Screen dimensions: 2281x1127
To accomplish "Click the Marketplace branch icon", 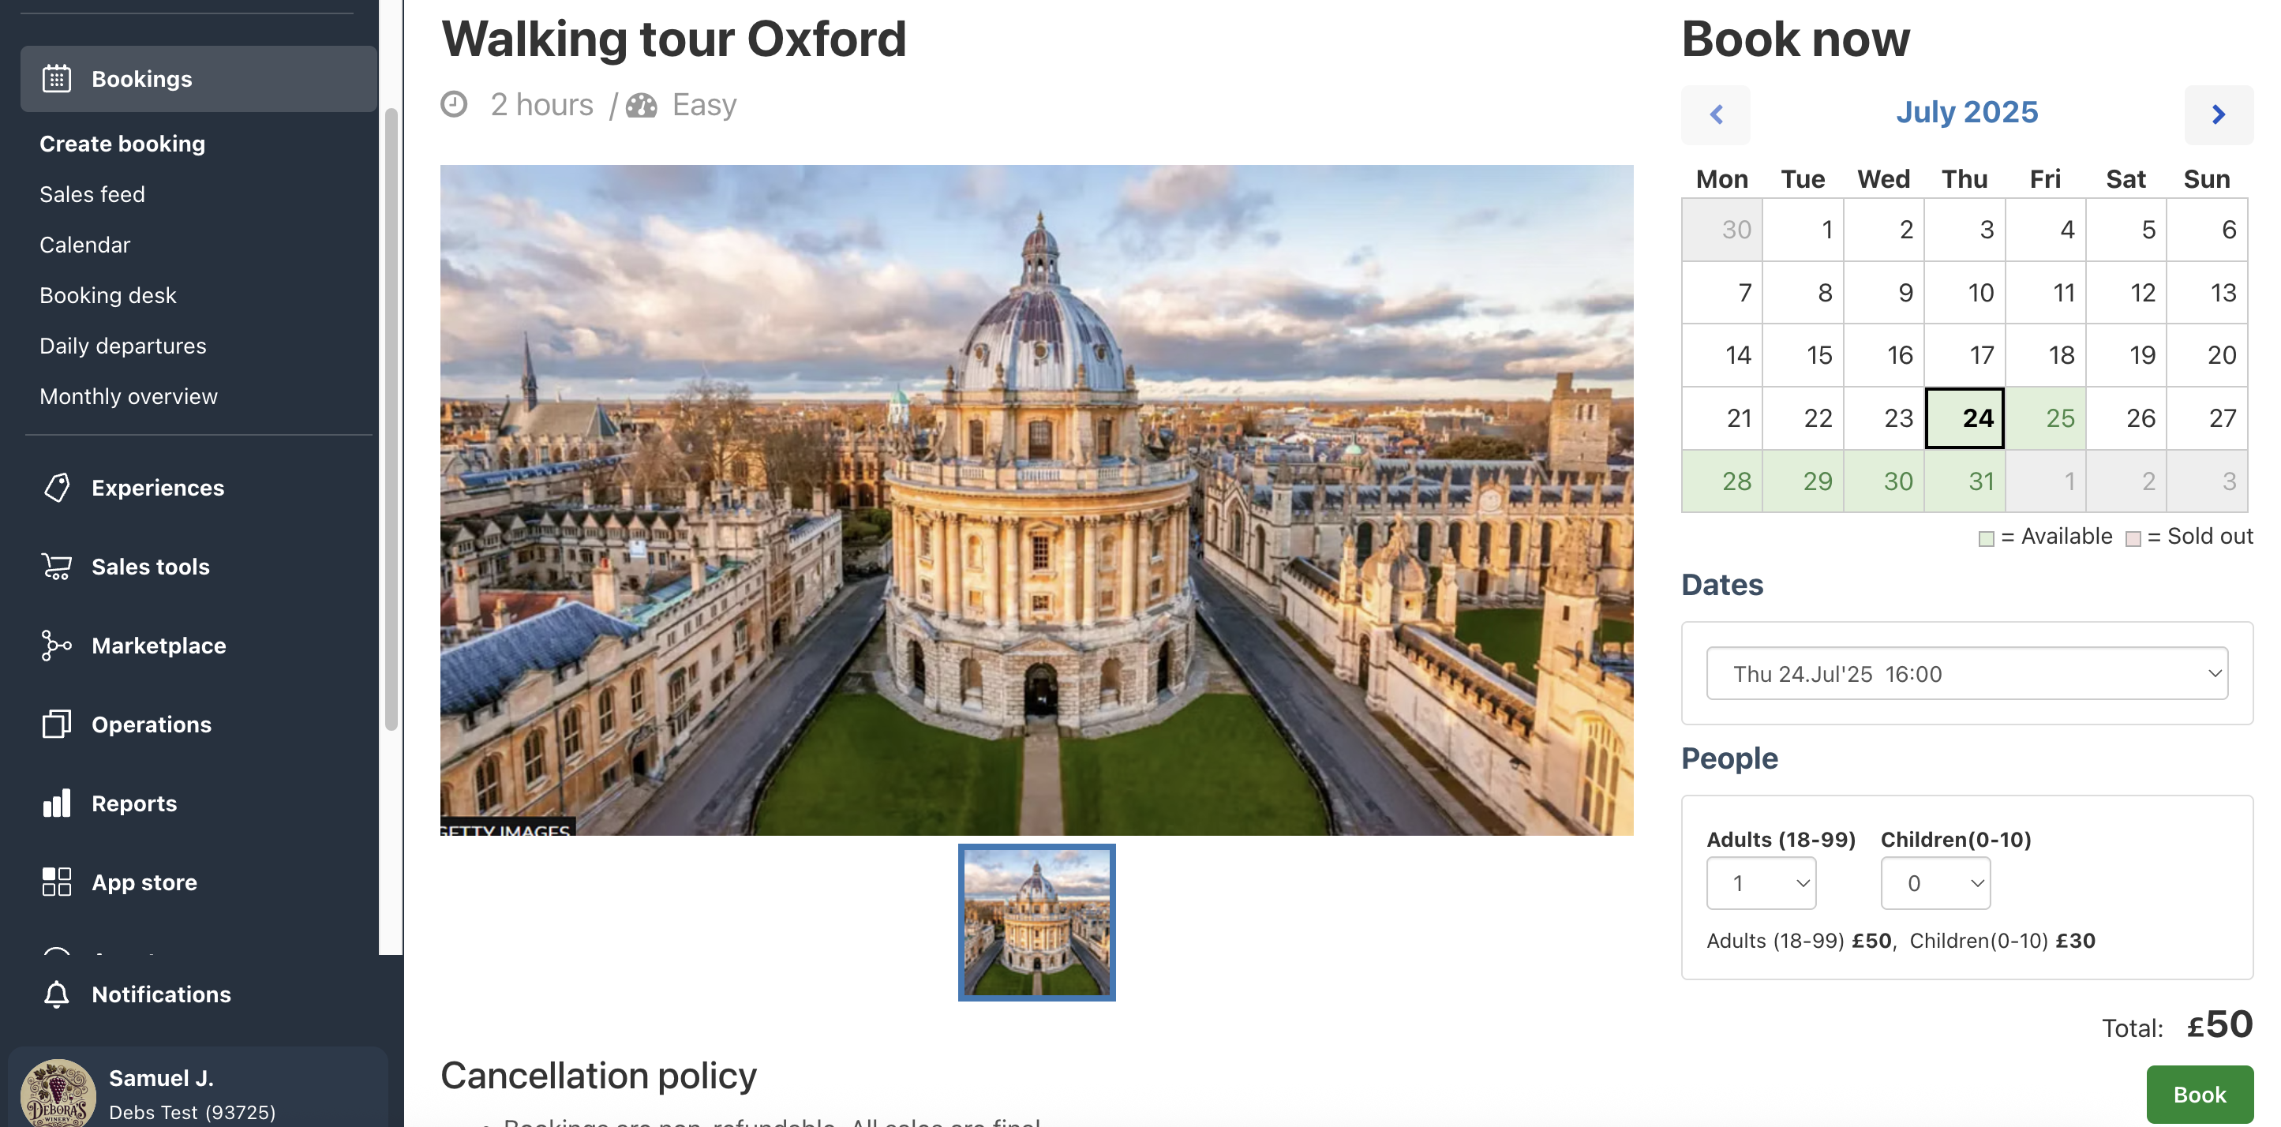I will 57,646.
